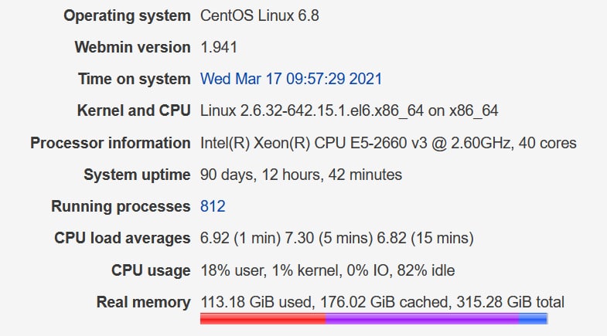Click the blue free-memory bar segment
This screenshot has height=336, width=607.
(533, 318)
